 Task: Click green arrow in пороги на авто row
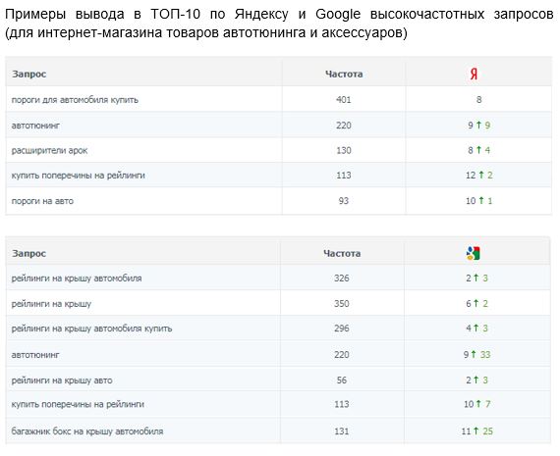coord(481,200)
